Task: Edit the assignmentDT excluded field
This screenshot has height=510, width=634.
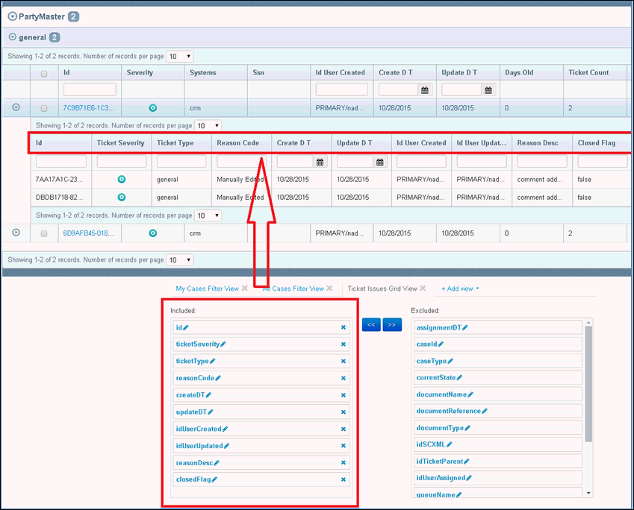Action: coord(465,327)
